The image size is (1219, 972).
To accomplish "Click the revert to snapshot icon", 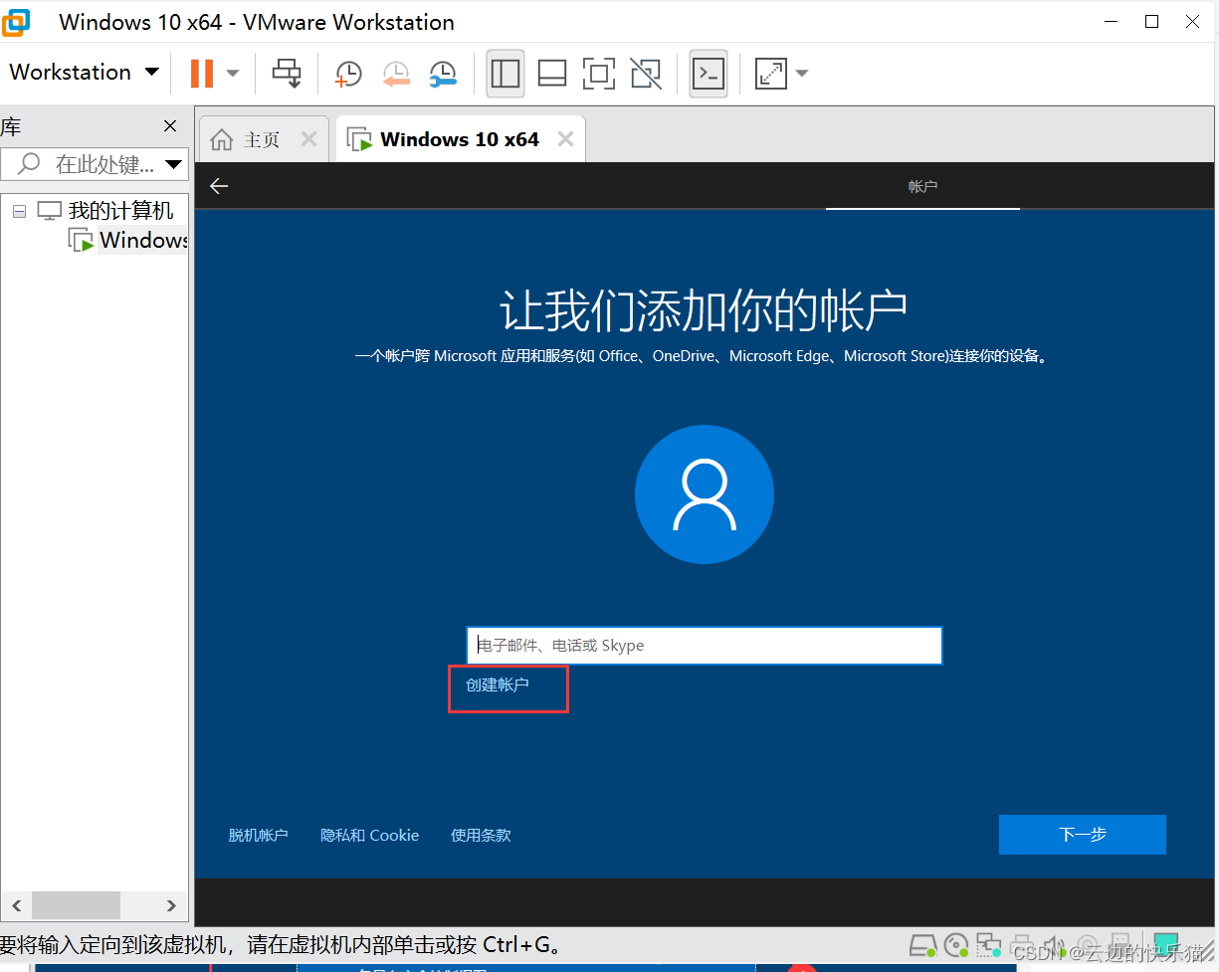I will coord(396,74).
